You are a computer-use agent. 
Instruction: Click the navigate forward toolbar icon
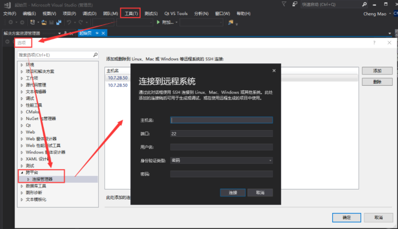[x=22, y=22]
